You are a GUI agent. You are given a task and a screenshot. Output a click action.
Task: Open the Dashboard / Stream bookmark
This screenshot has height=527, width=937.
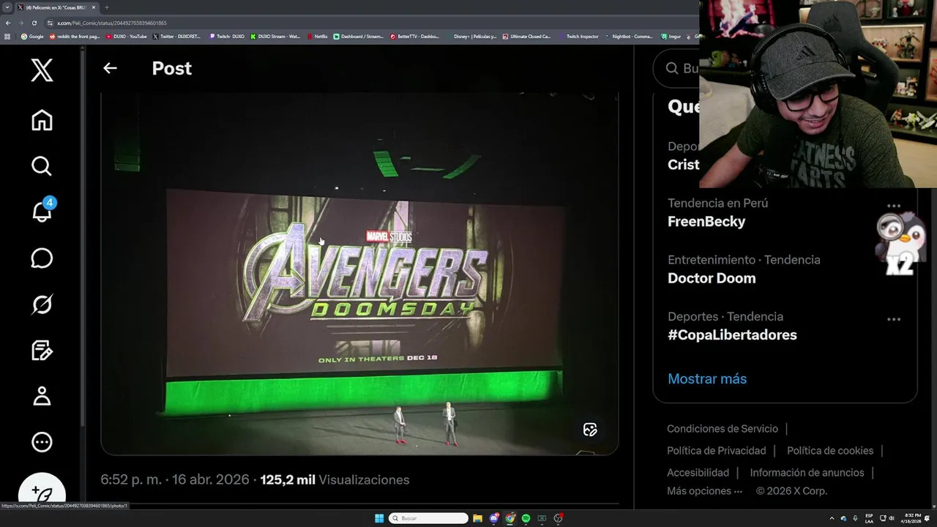(359, 37)
